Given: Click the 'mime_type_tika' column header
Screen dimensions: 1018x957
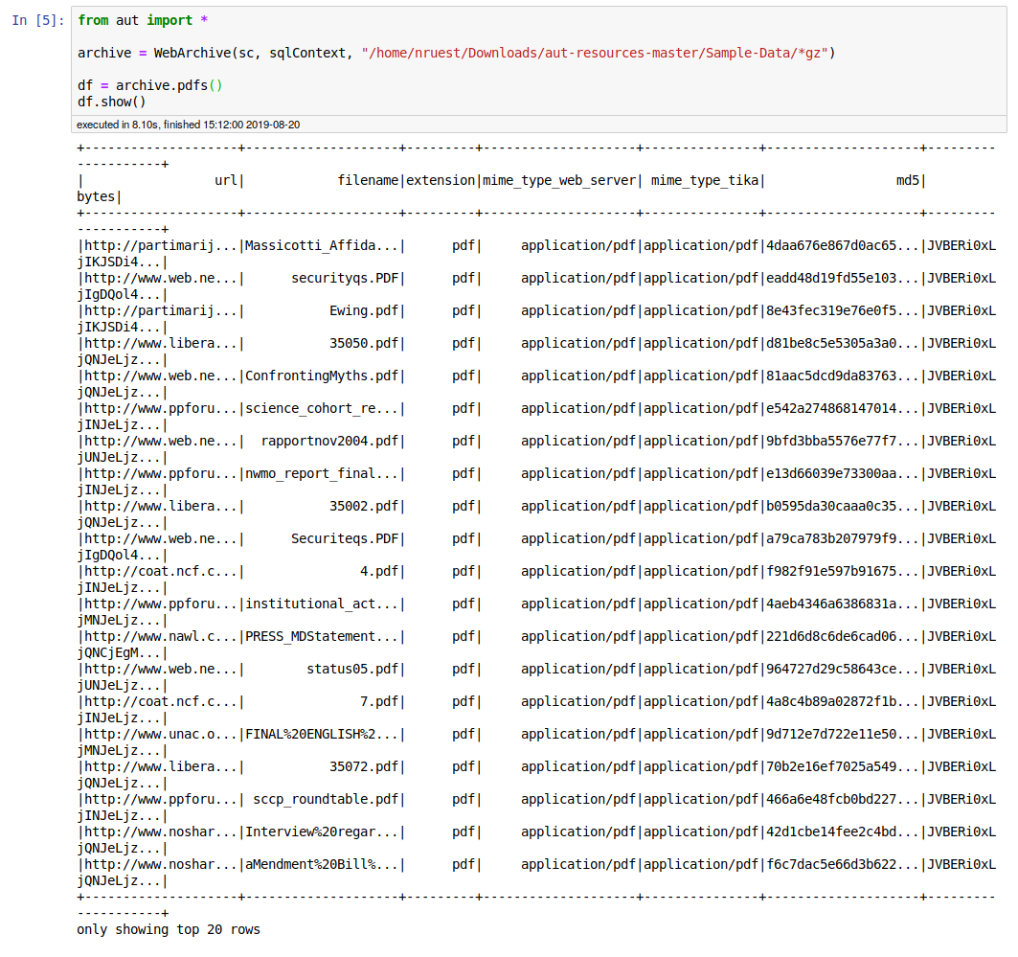Looking at the screenshot, I should pos(705,180).
